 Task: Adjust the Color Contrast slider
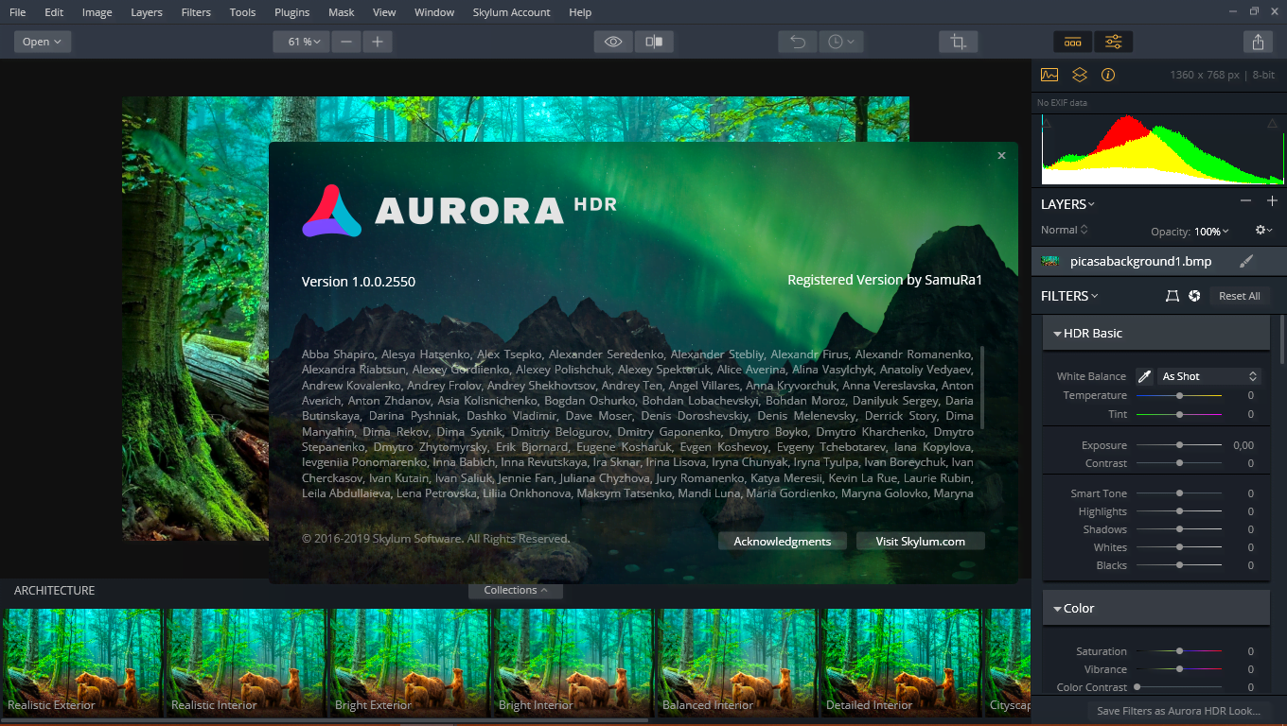click(1179, 687)
